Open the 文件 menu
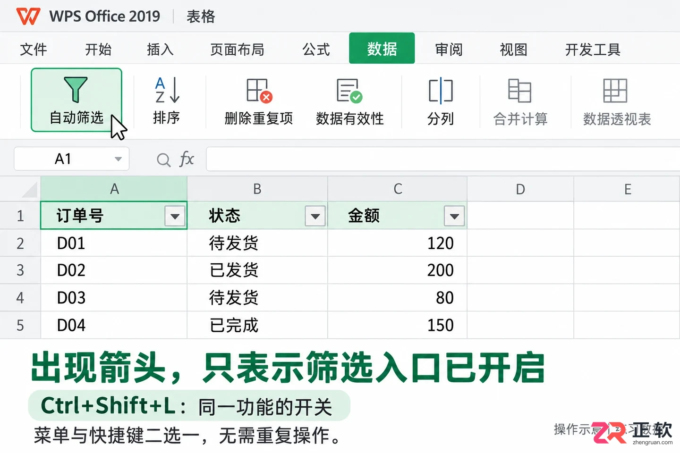Image resolution: width=680 pixels, height=453 pixels. pyautogui.click(x=34, y=49)
